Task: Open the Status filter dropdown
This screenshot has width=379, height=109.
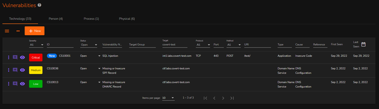Action: coord(89,45)
